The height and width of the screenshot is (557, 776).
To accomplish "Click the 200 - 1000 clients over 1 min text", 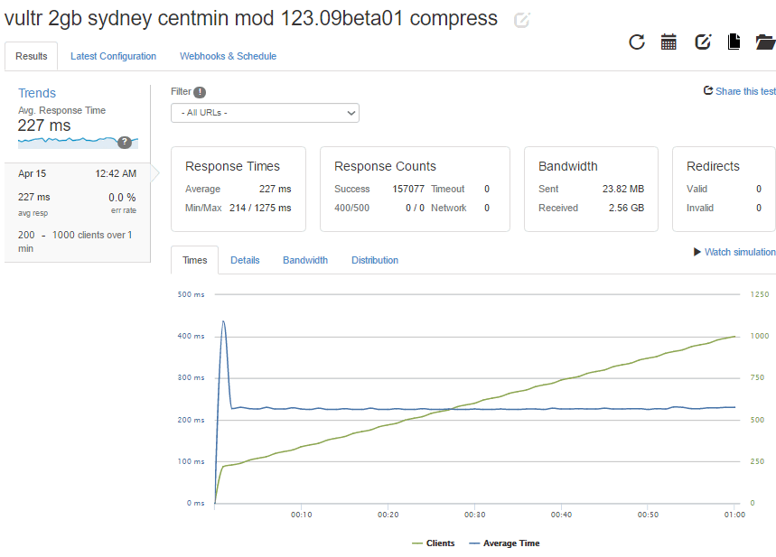I will [75, 241].
